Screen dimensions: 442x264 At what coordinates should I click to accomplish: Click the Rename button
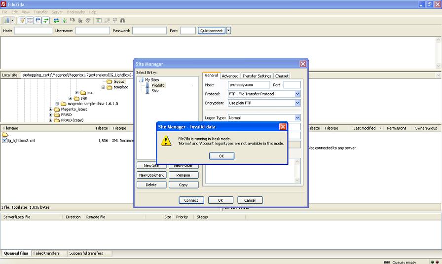tap(183, 175)
